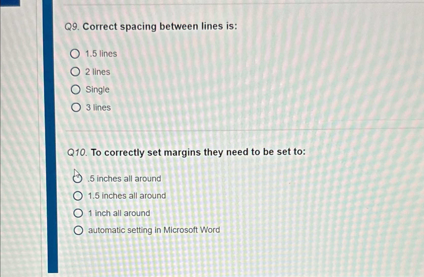Select "1 inch all around" as Q10 answer

[78, 213]
